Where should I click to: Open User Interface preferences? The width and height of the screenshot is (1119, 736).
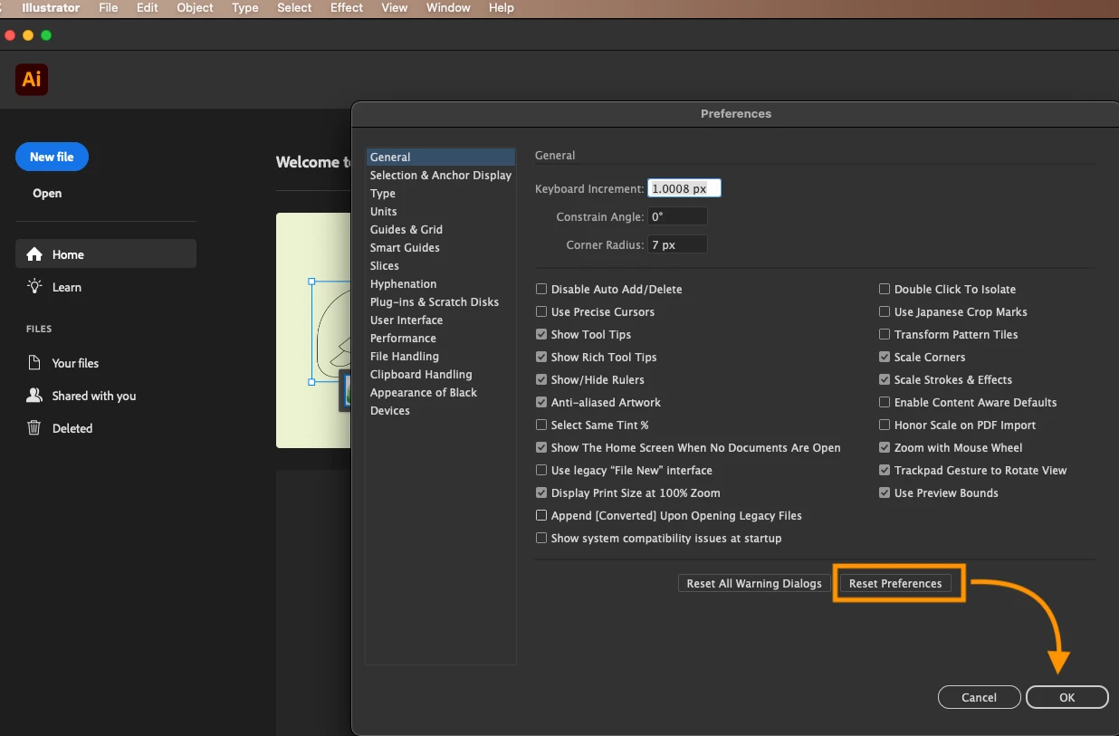(440, 320)
